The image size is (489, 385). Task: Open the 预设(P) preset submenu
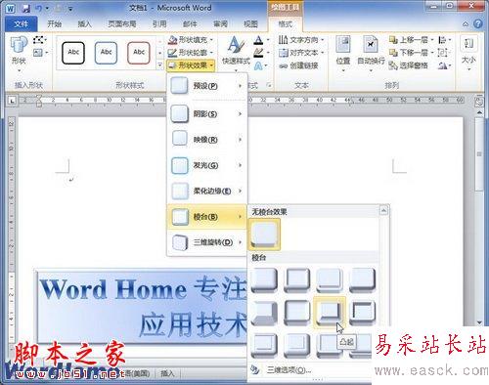207,86
